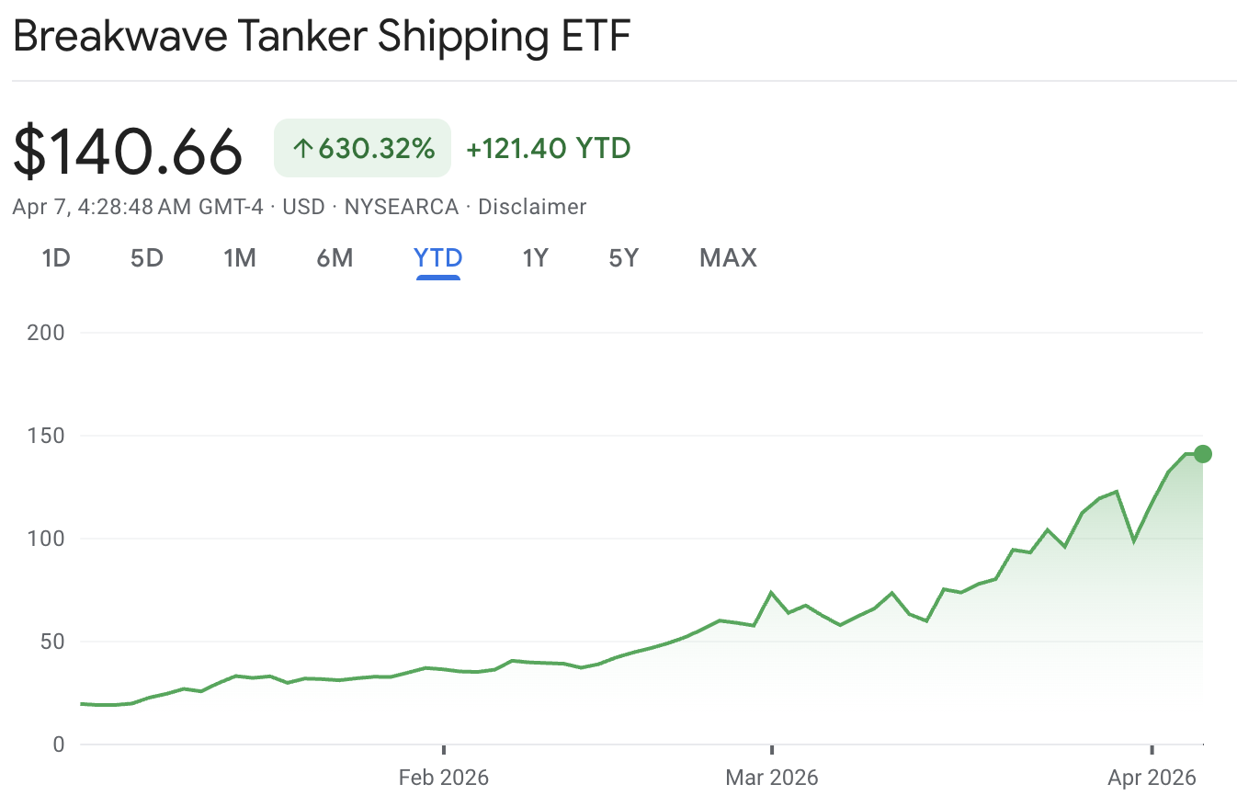Open the MAX historical view
Image resolution: width=1237 pixels, height=807 pixels.
(727, 258)
